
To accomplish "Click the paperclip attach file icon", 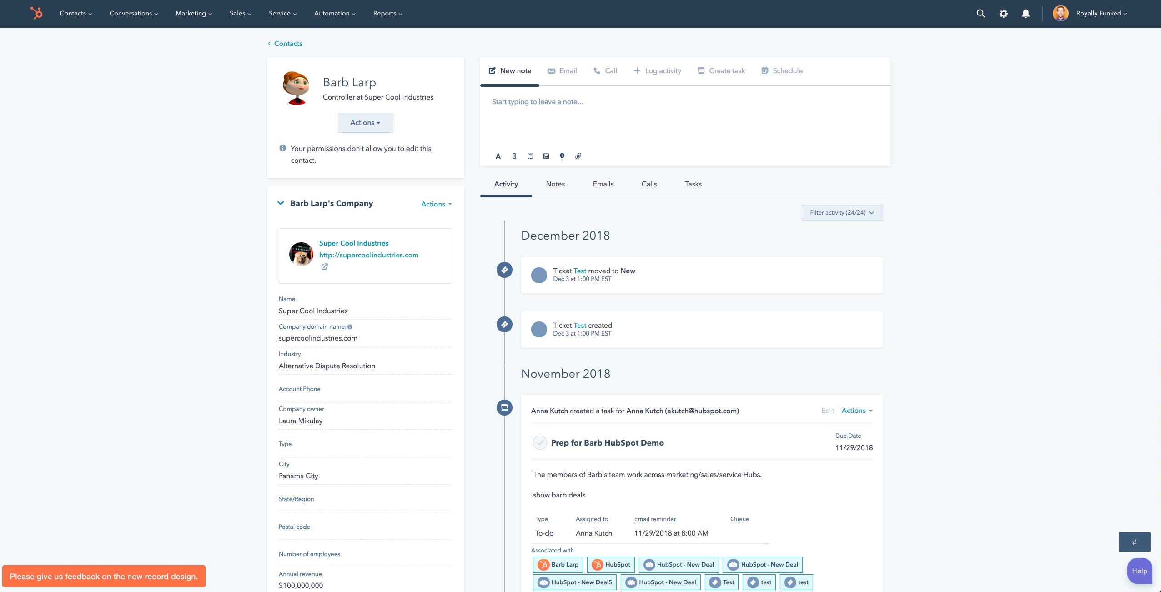I will tap(578, 156).
